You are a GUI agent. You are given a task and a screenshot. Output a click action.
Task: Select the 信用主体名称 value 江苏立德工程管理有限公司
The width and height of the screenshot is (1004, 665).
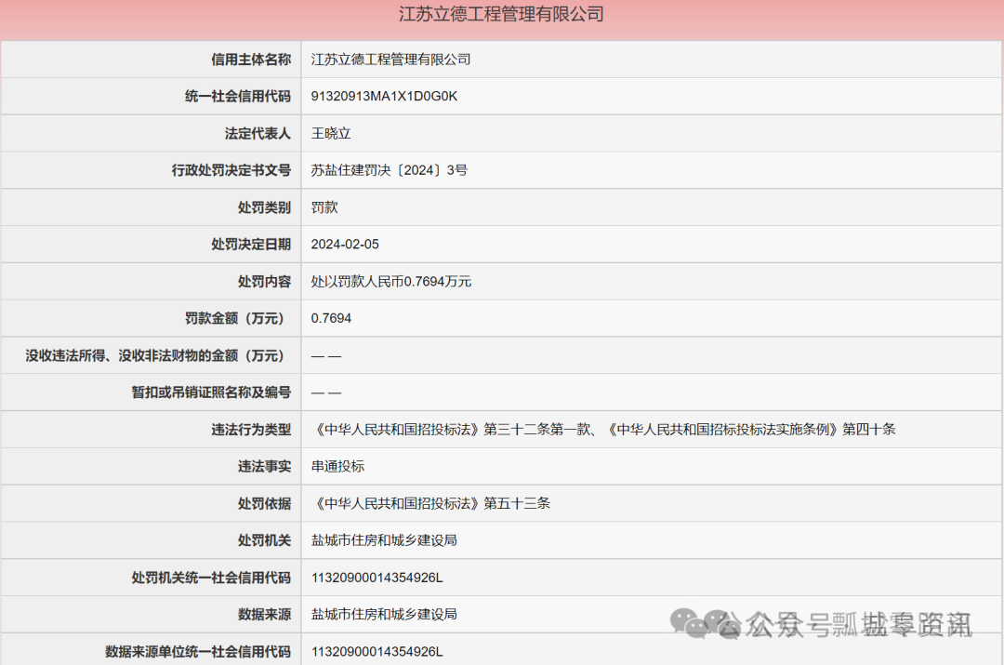[x=390, y=60]
